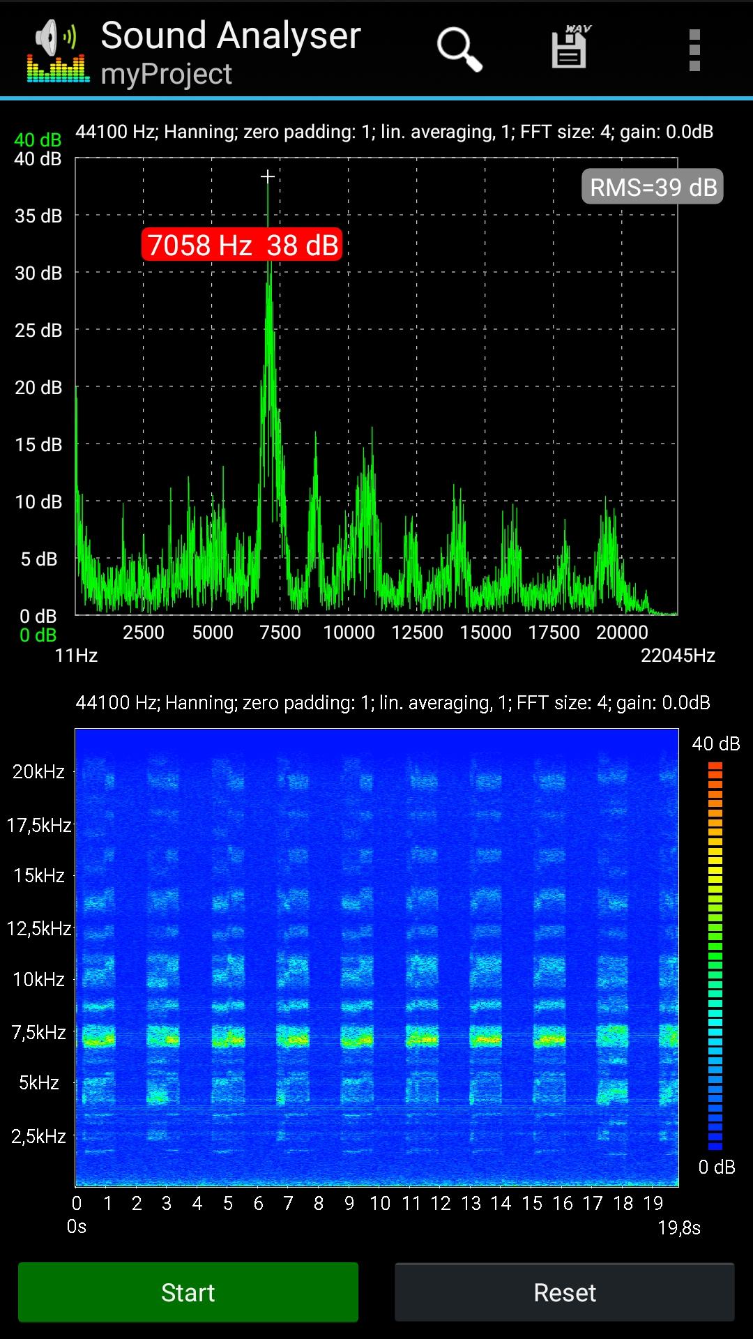The width and height of the screenshot is (753, 1339).
Task: Tap the 19,8s end time label
Action: (x=679, y=1227)
